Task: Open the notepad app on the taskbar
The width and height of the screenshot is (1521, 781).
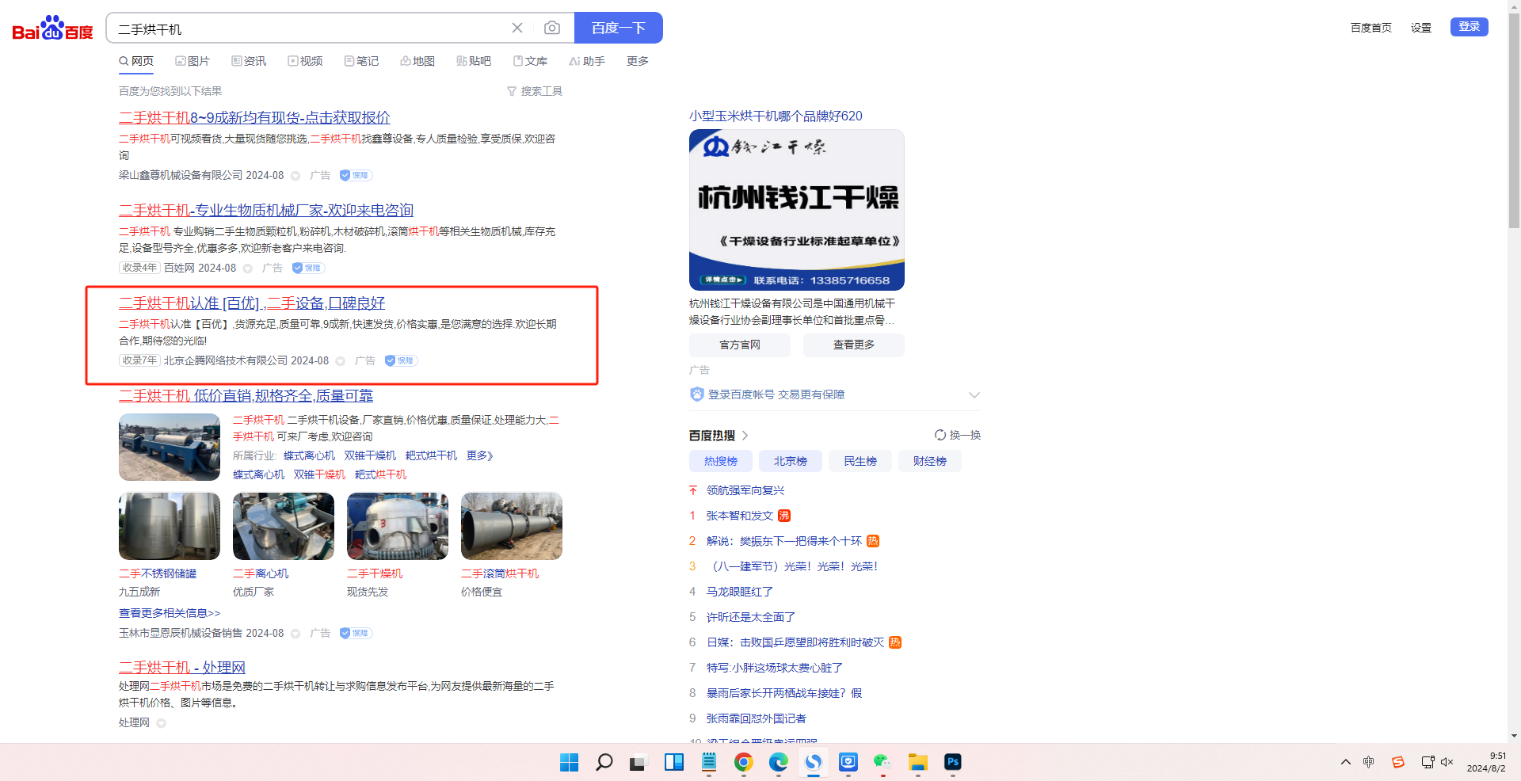Action: [x=709, y=762]
